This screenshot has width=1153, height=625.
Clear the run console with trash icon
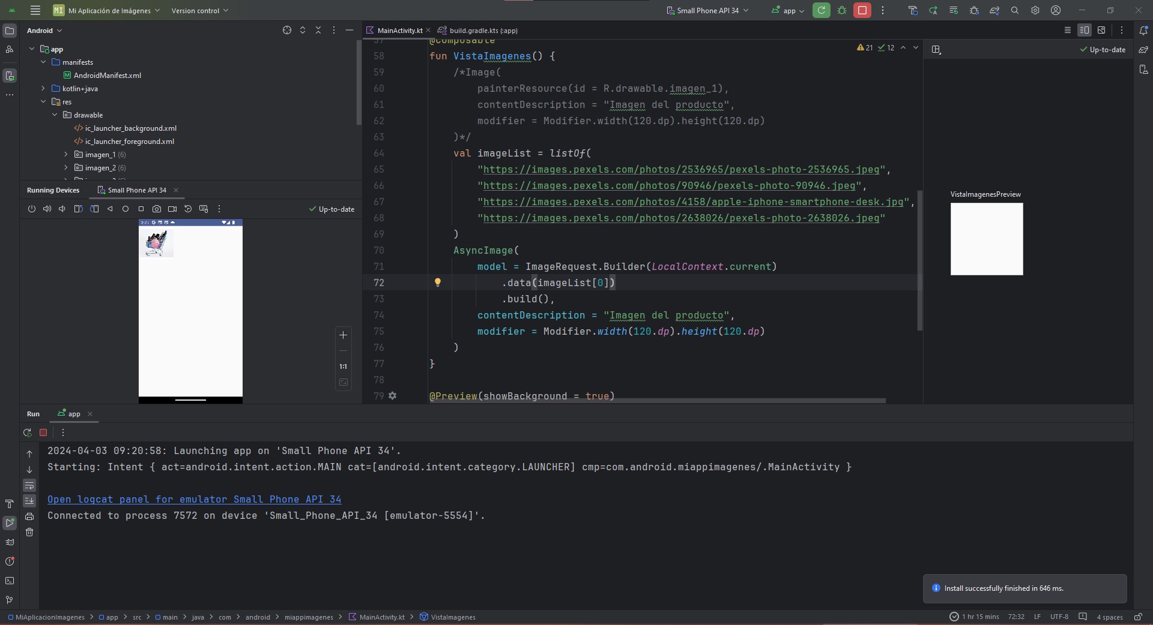click(29, 532)
